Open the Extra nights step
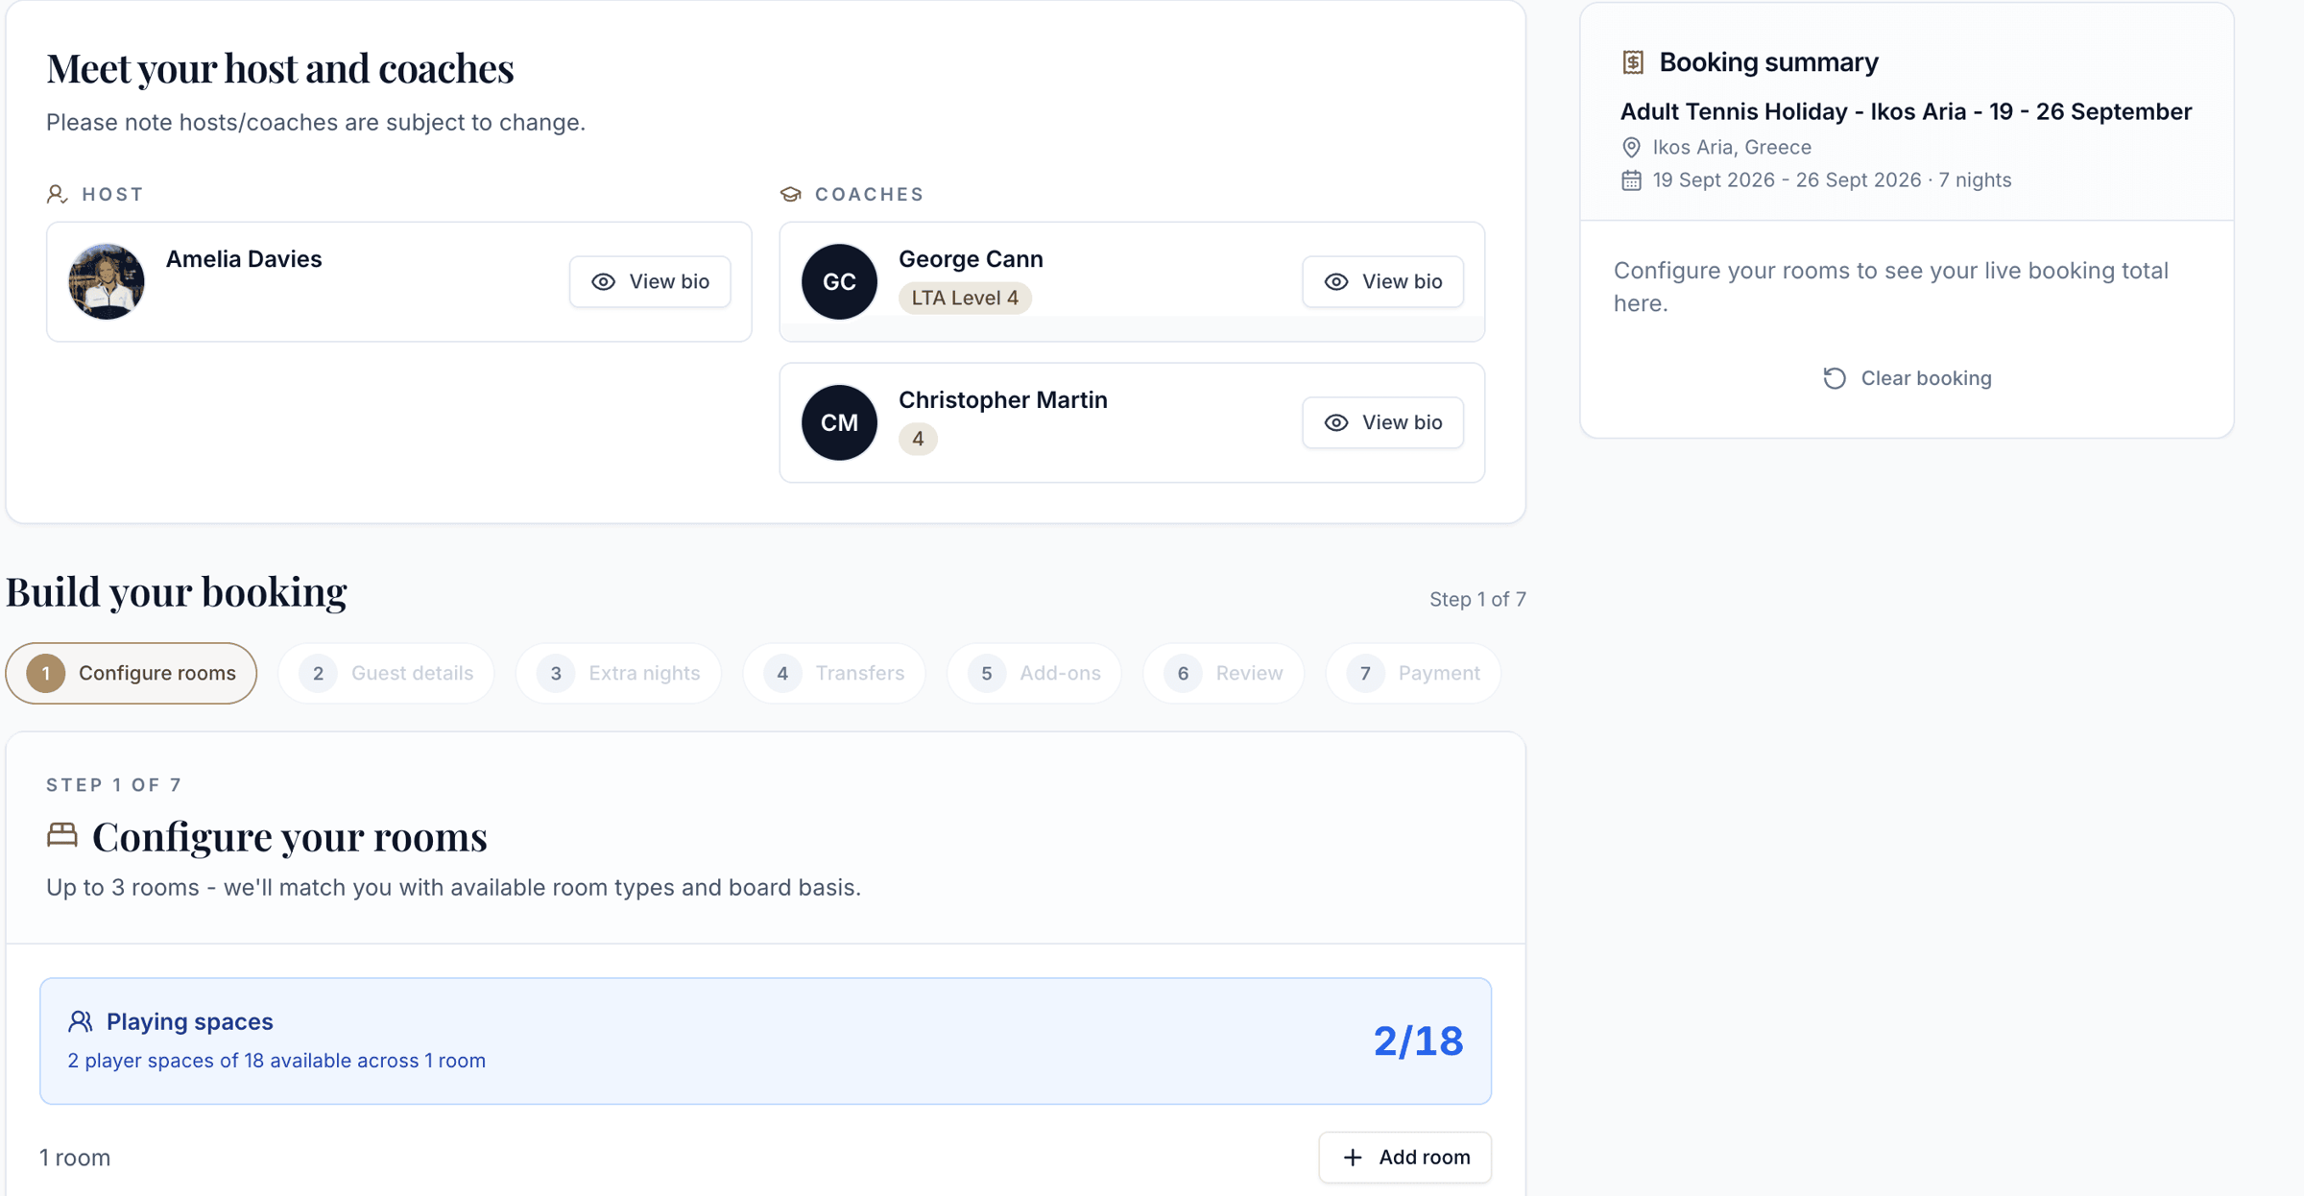The width and height of the screenshot is (2304, 1196). [x=619, y=673]
